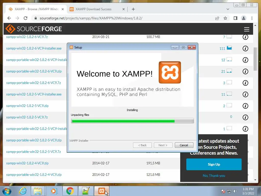Open the SourceForge hamburger menu
Viewport: 261px width, 196px height.
tap(246, 29)
